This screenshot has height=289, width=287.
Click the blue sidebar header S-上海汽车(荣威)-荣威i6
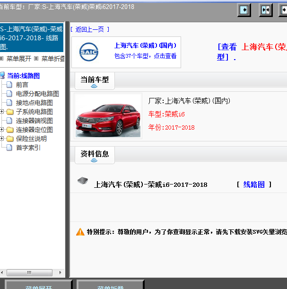pyautogui.click(x=32, y=38)
